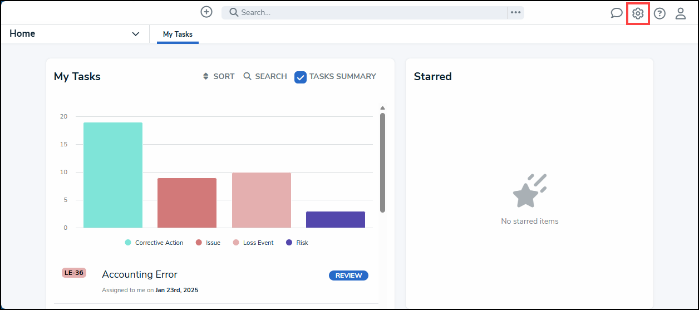This screenshot has width=699, height=310.
Task: Click the magnifier icon beside SEARCH
Action: click(x=248, y=76)
